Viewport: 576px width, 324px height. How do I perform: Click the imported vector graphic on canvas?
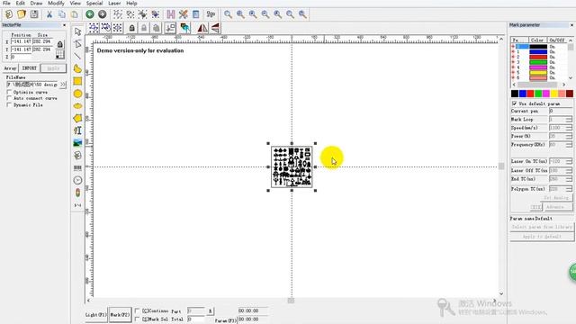coord(292,166)
